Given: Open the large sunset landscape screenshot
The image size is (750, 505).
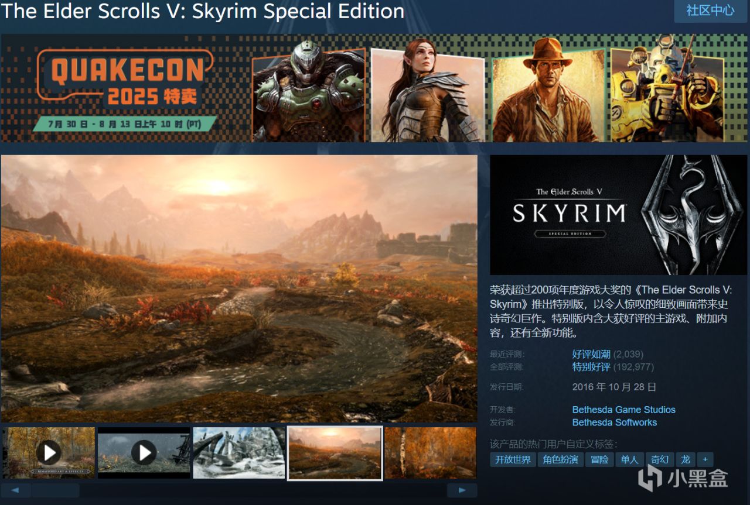Looking at the screenshot, I should pos(239,288).
